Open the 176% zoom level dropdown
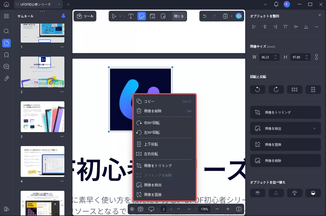 [204, 209]
